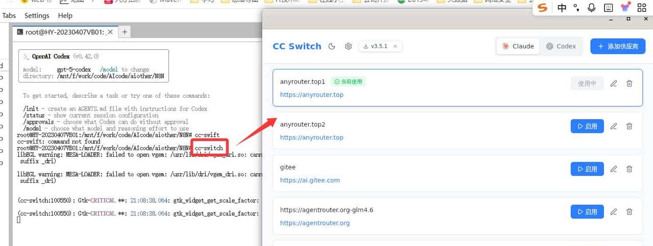653x246 pixels.
Task: Toggle punctuation mode in input toolbar
Action: coord(576,8)
